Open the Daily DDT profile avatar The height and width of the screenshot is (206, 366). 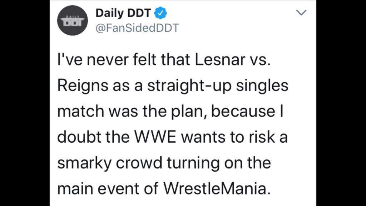(73, 20)
